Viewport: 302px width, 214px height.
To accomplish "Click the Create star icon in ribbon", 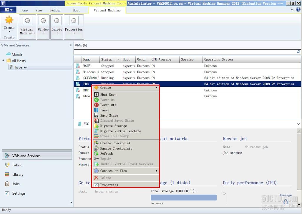I will coord(9,20).
